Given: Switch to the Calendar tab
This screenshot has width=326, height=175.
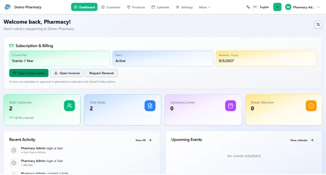Looking at the screenshot, I should 160,7.
